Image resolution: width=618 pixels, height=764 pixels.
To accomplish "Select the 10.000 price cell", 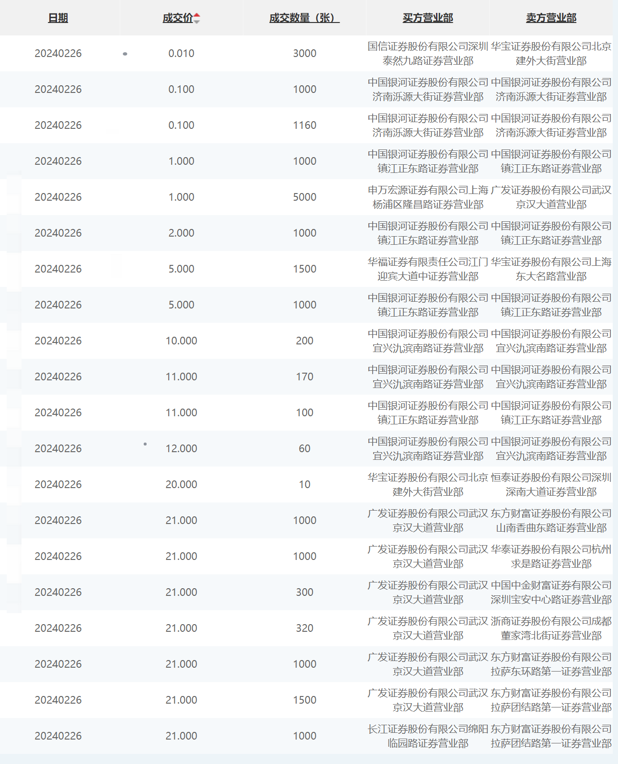I will click(x=182, y=341).
